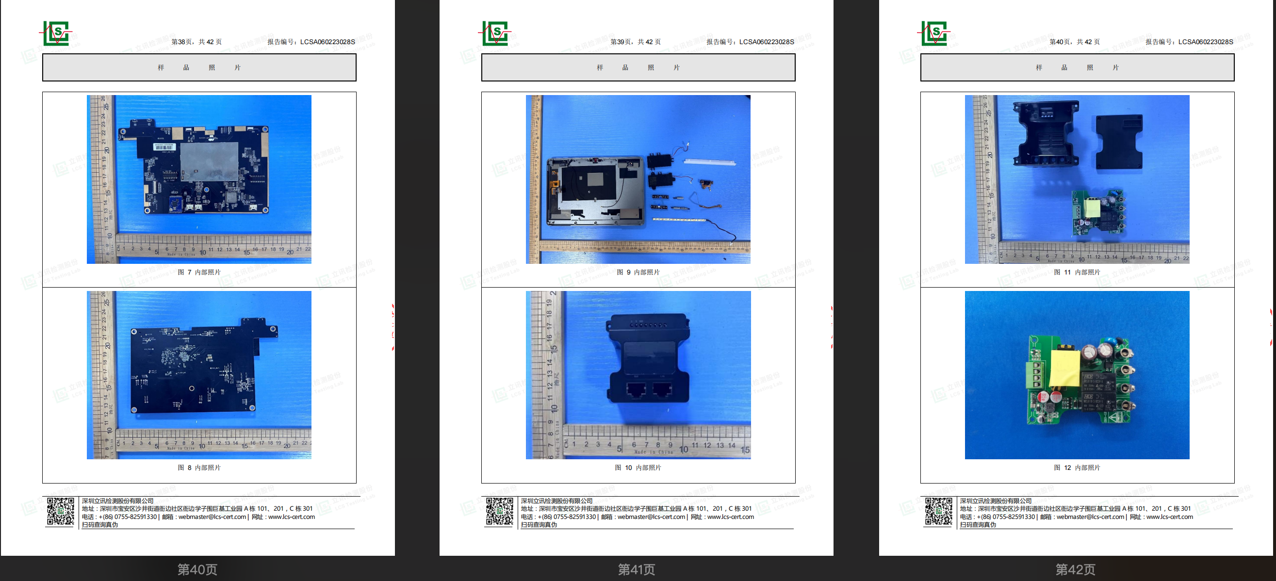Click the LCS logo on page 38
Image resolution: width=1276 pixels, height=581 pixels.
(x=55, y=33)
